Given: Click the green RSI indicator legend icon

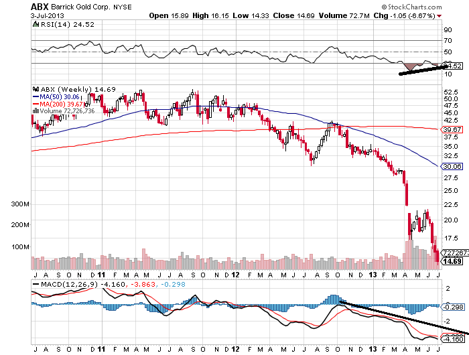Looking at the screenshot, I should [x=36, y=24].
